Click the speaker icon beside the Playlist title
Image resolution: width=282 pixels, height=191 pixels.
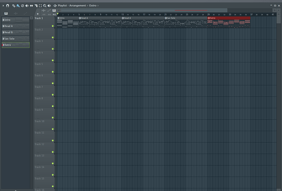[55, 6]
